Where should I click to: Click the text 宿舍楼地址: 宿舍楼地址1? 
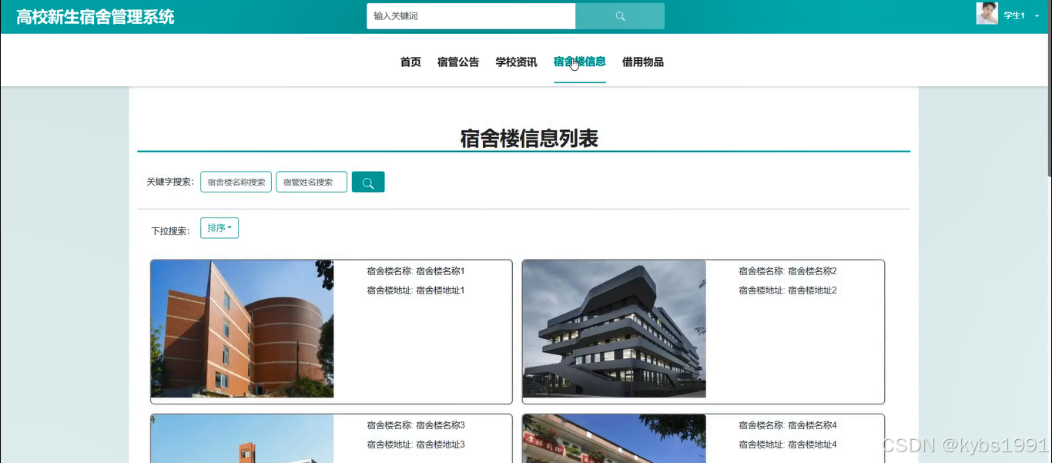click(416, 290)
